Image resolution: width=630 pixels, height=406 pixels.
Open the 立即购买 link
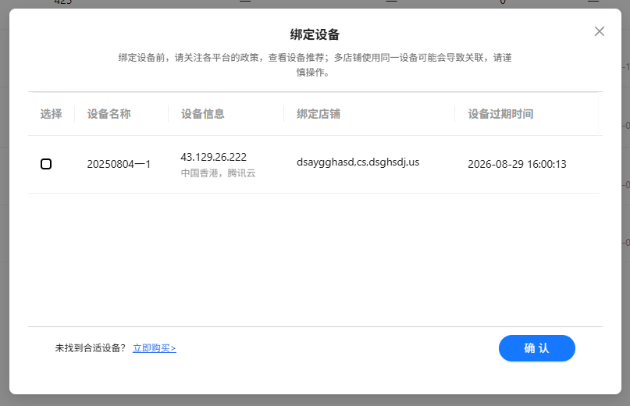click(x=154, y=348)
